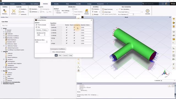Click Convergence Conditions button
The height and width of the screenshot is (99, 176).
58,49
